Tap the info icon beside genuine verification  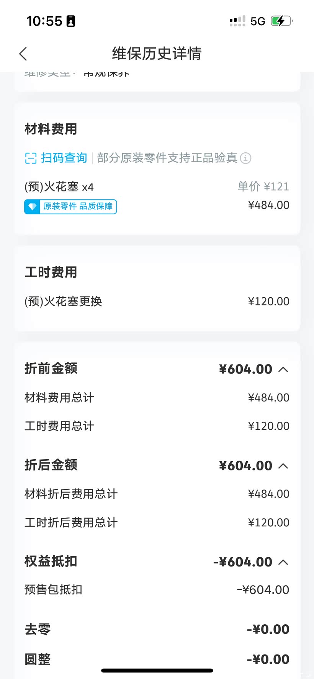(245, 158)
